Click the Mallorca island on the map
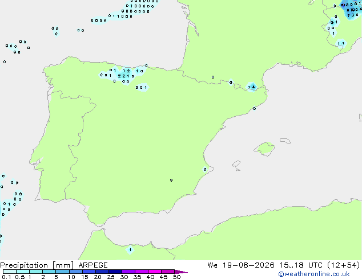 (264, 149)
